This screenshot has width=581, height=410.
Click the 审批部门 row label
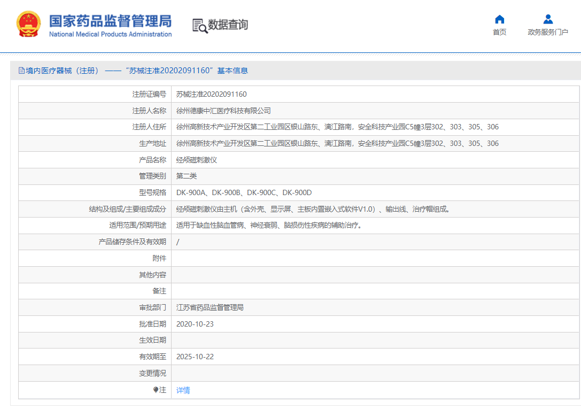pos(153,307)
